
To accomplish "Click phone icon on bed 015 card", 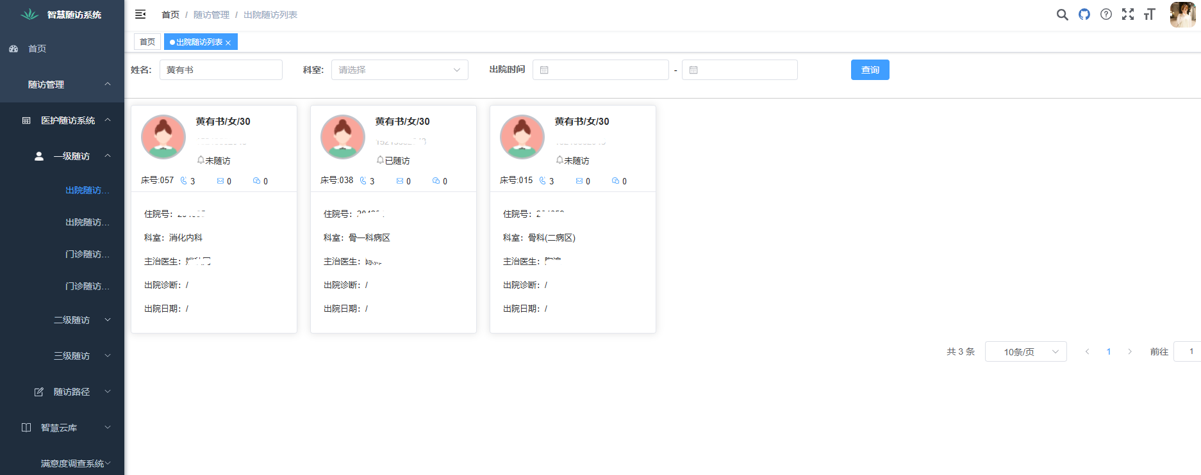I will tap(543, 181).
